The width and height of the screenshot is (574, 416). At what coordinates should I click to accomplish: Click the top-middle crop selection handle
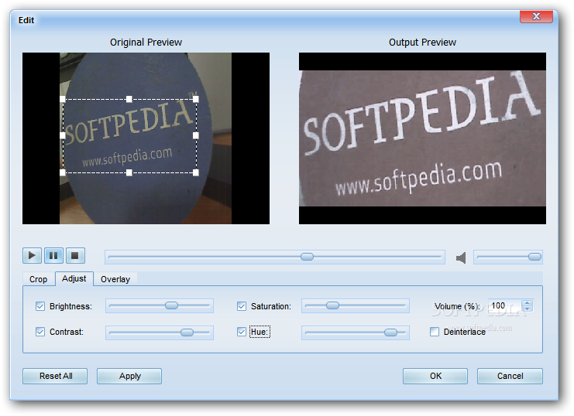129,99
